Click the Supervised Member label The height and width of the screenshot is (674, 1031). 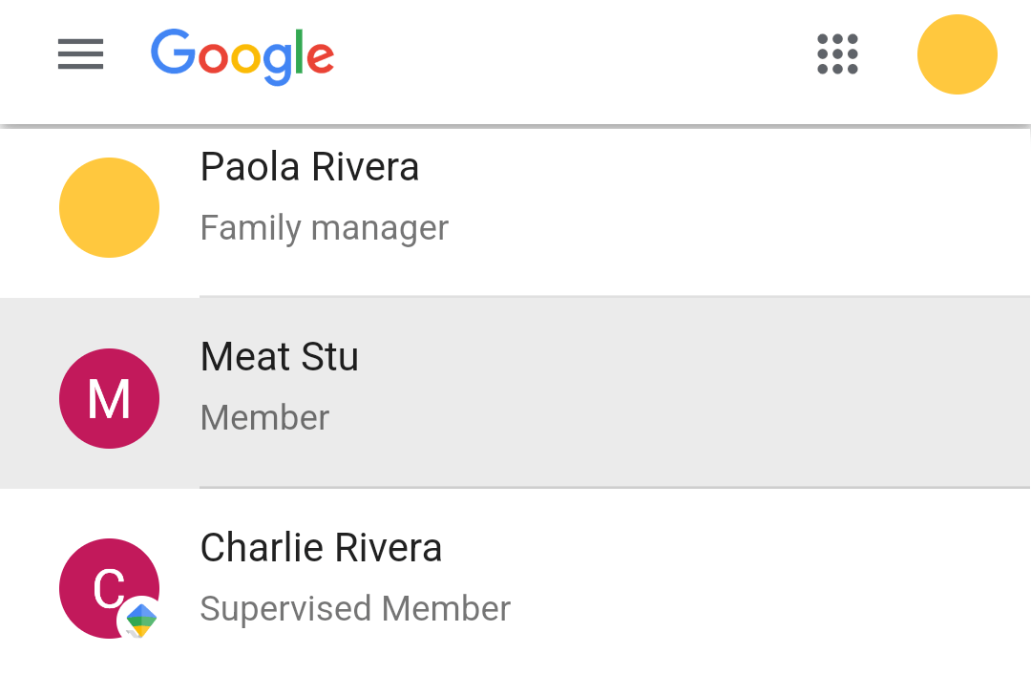[355, 608]
